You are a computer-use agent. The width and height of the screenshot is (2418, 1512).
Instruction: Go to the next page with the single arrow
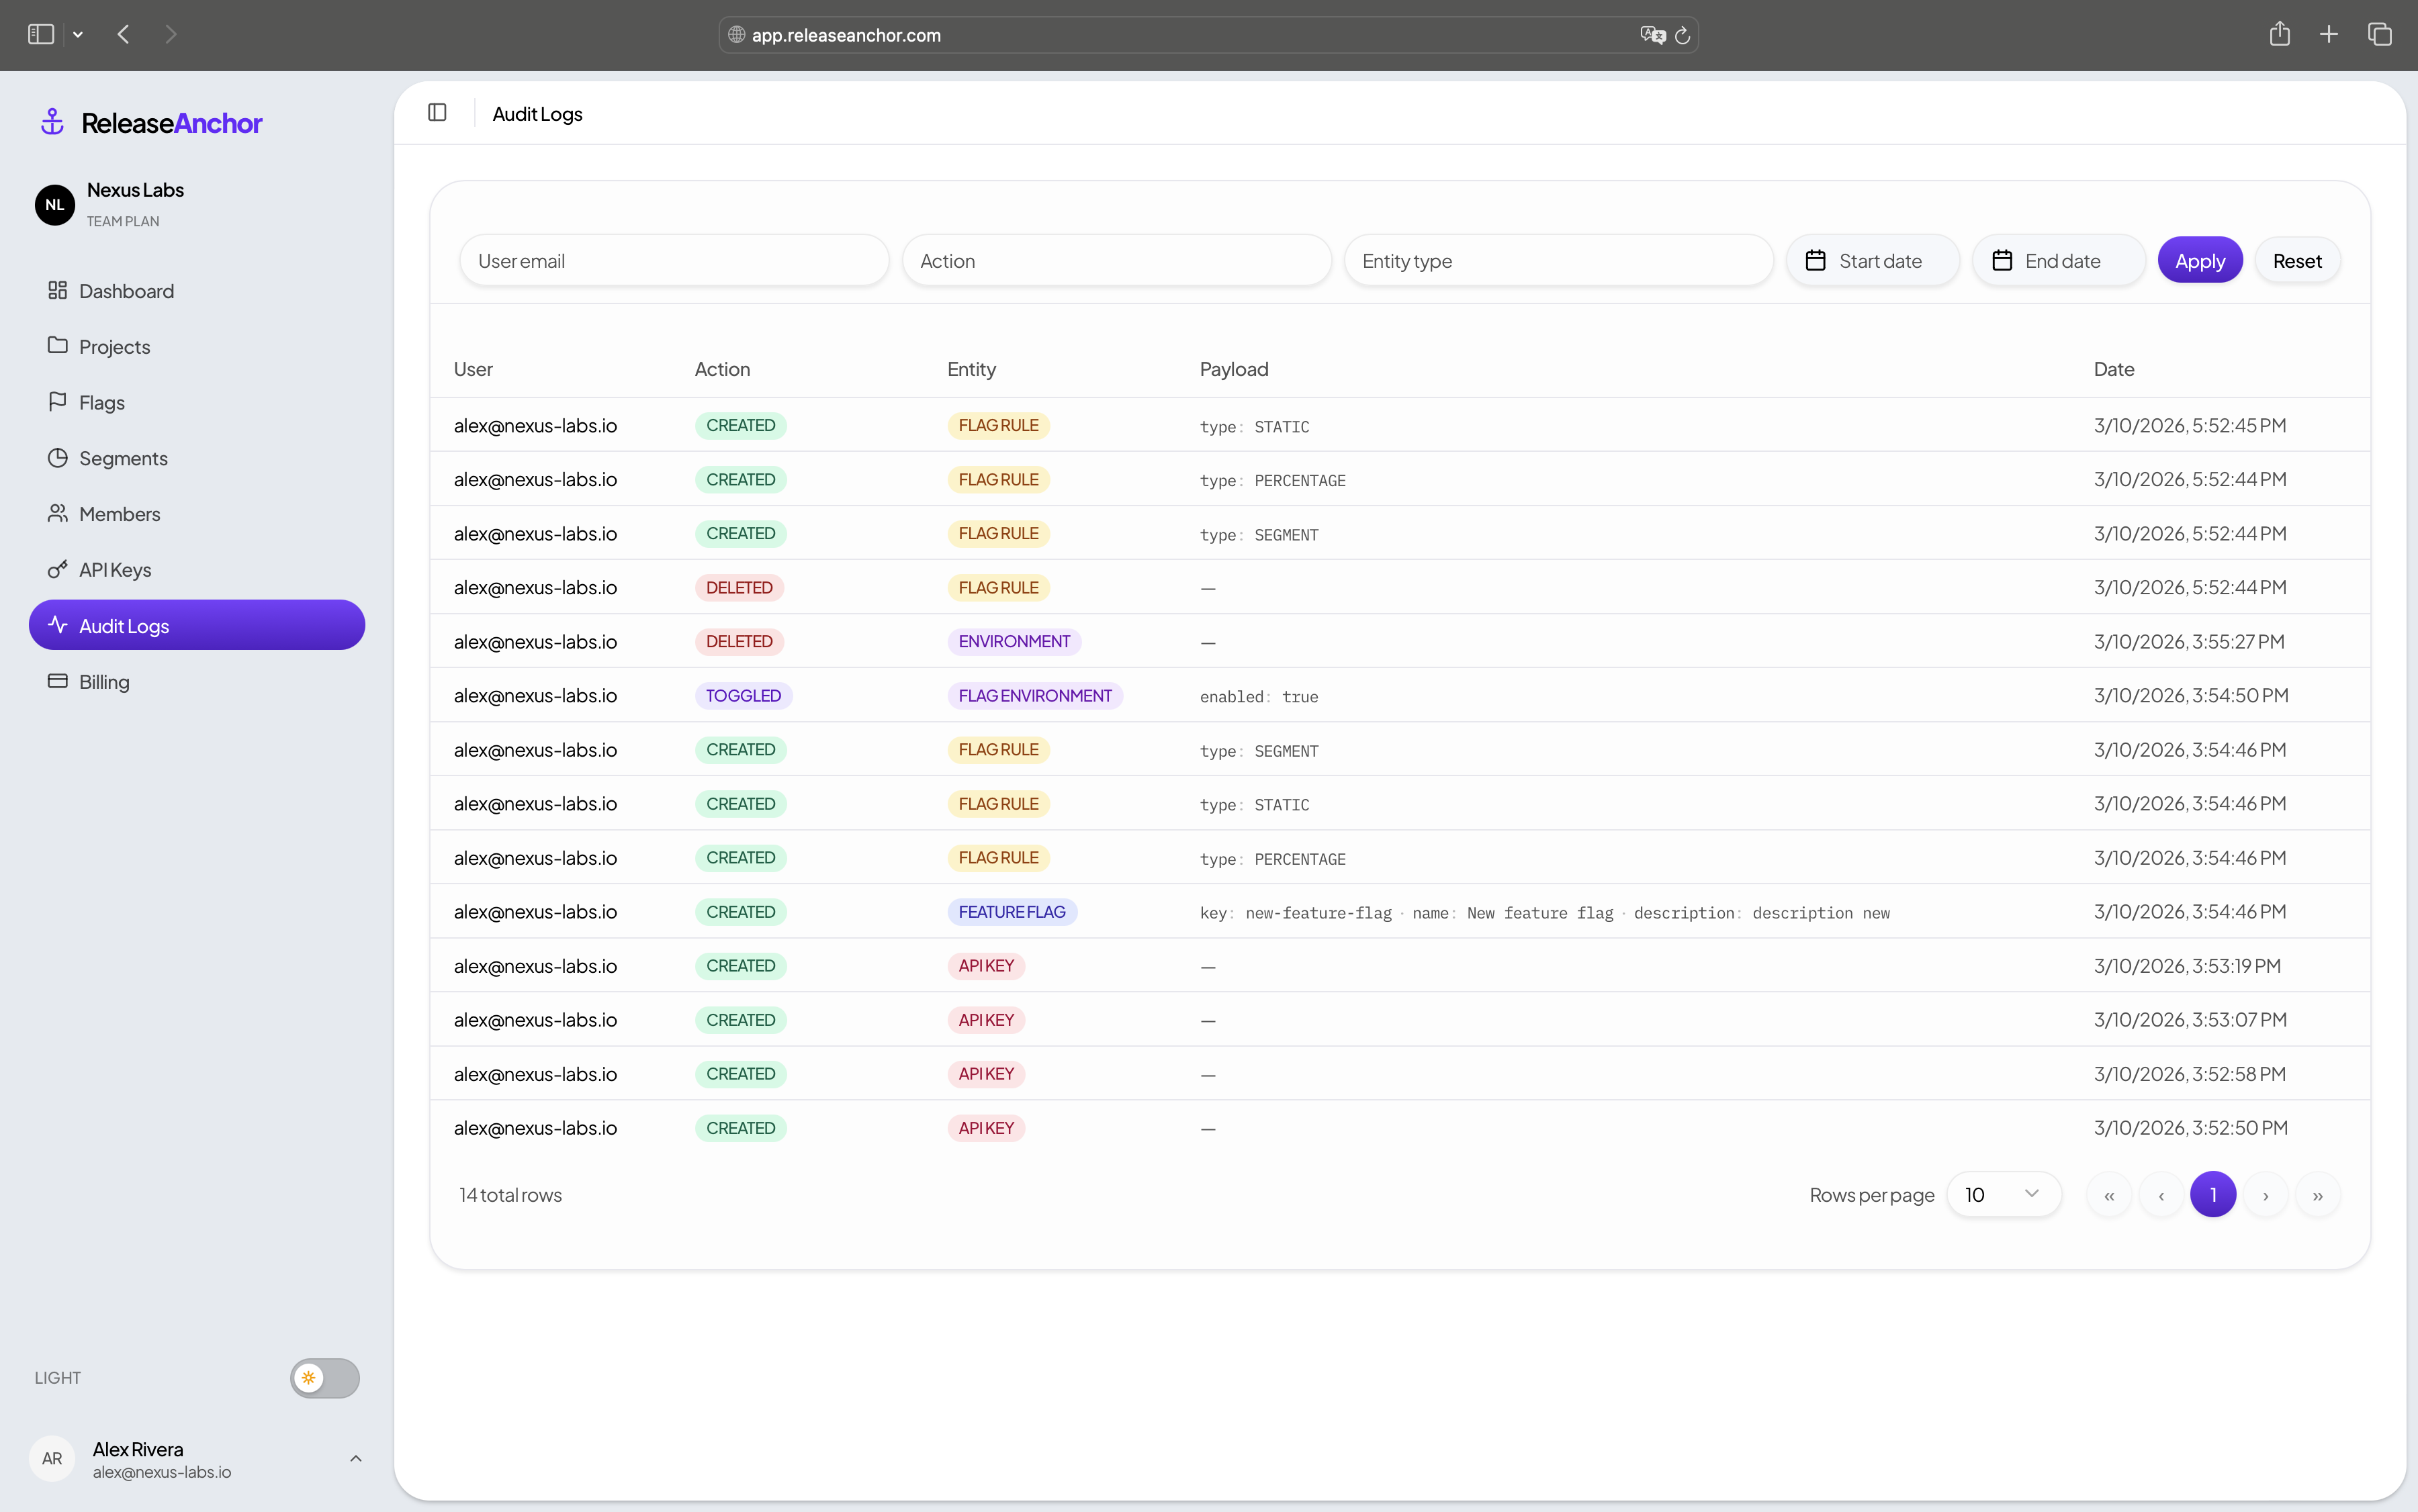[2265, 1195]
